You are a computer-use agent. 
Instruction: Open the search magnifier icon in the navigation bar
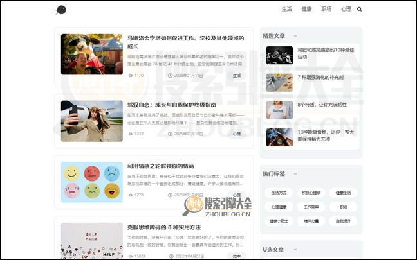click(359, 9)
